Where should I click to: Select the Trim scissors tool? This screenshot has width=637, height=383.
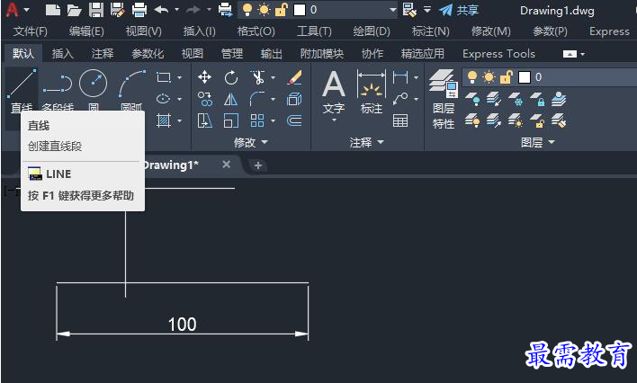pos(257,77)
